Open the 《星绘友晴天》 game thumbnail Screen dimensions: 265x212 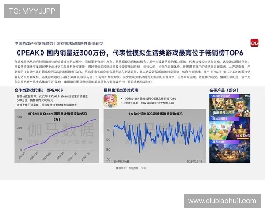click(x=230, y=128)
